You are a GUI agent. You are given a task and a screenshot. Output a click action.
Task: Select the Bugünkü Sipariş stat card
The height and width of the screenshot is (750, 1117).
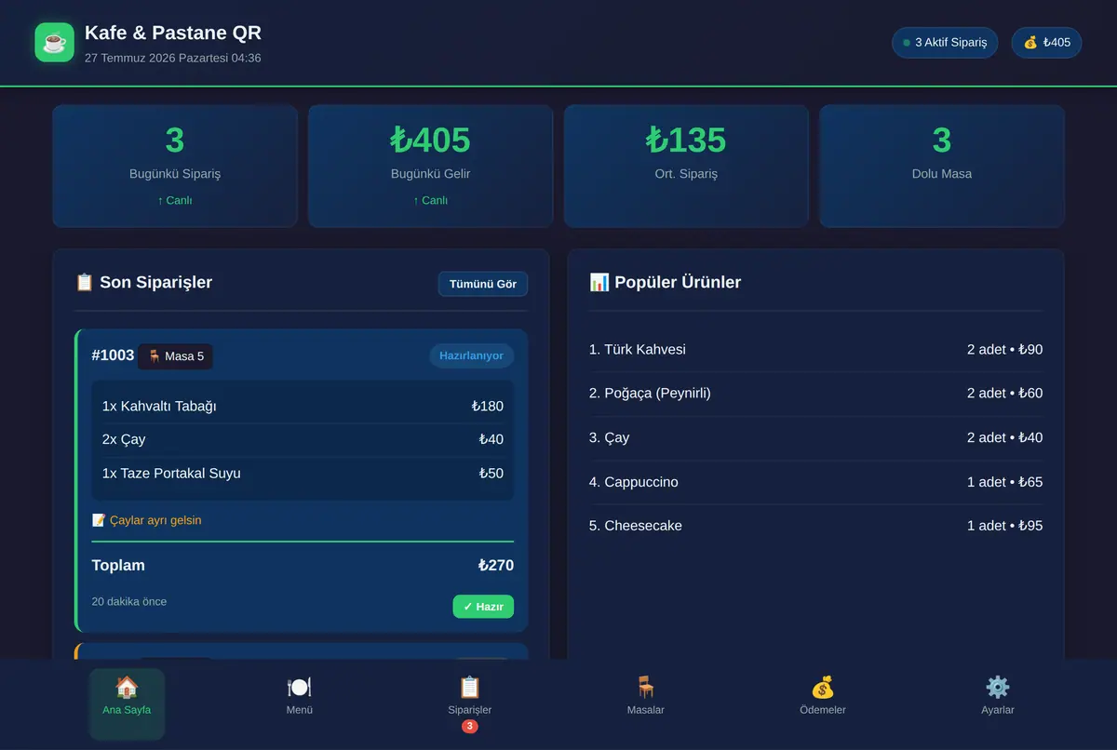pos(175,166)
